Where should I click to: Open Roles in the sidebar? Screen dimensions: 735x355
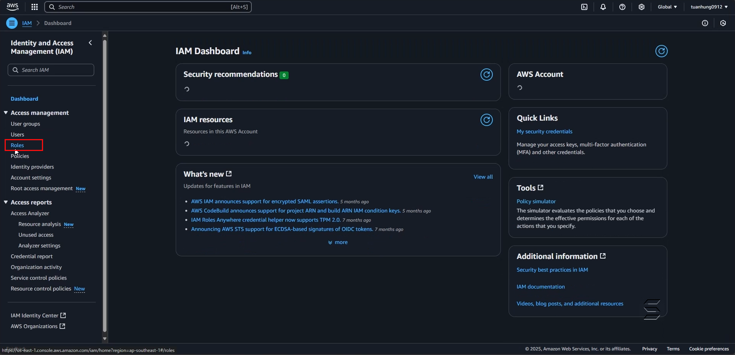click(17, 145)
